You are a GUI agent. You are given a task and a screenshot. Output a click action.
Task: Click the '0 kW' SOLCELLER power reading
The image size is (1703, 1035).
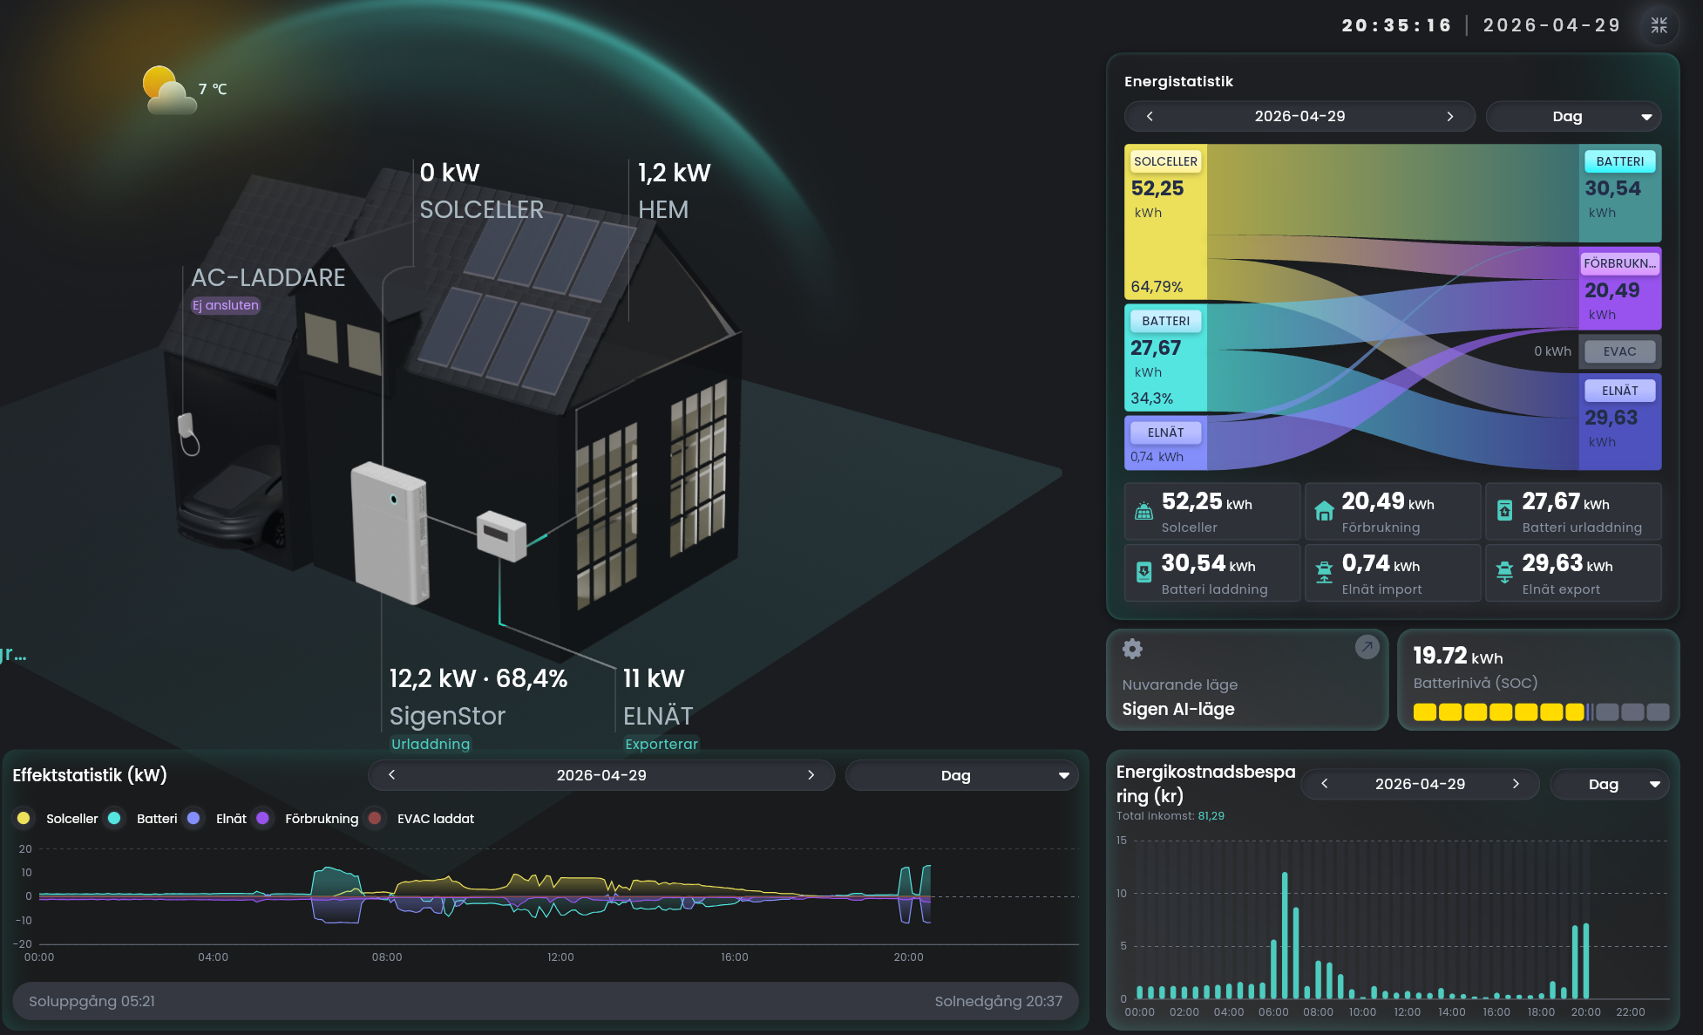click(x=450, y=173)
